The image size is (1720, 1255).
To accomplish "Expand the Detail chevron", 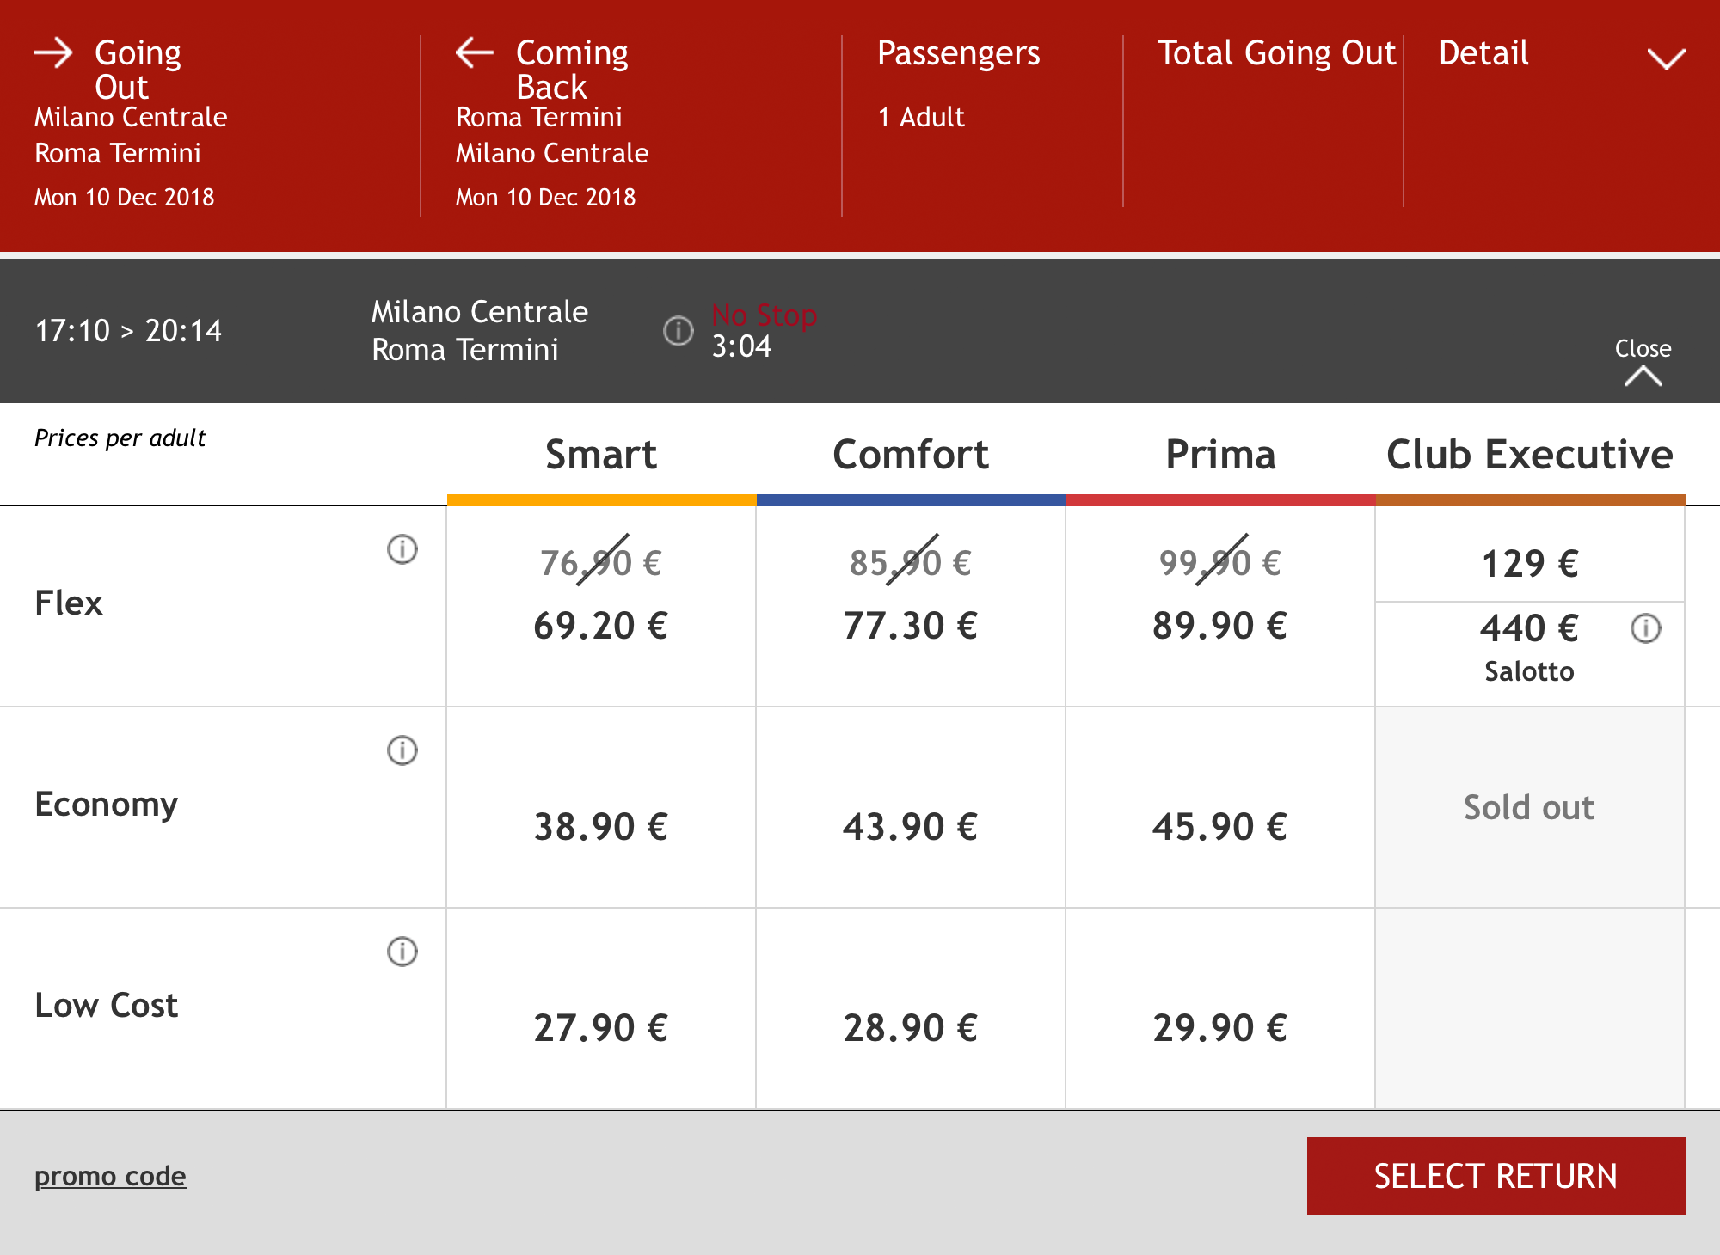I will [x=1666, y=58].
